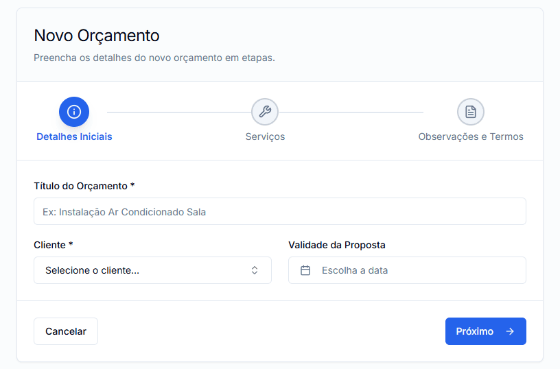This screenshot has height=369, width=560.
Task: Click the document icon for Observações e Termos
Action: 471,112
